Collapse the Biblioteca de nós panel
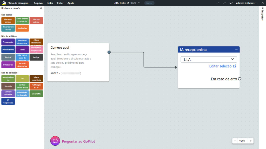 click(x=41, y=8)
